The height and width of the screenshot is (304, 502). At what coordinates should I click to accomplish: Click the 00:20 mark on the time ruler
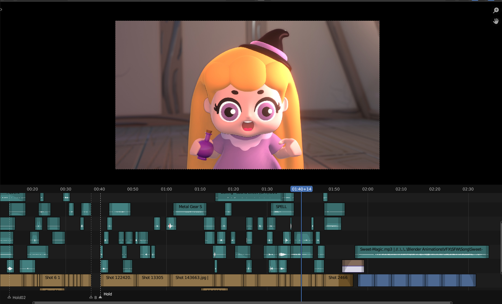pyautogui.click(x=32, y=189)
